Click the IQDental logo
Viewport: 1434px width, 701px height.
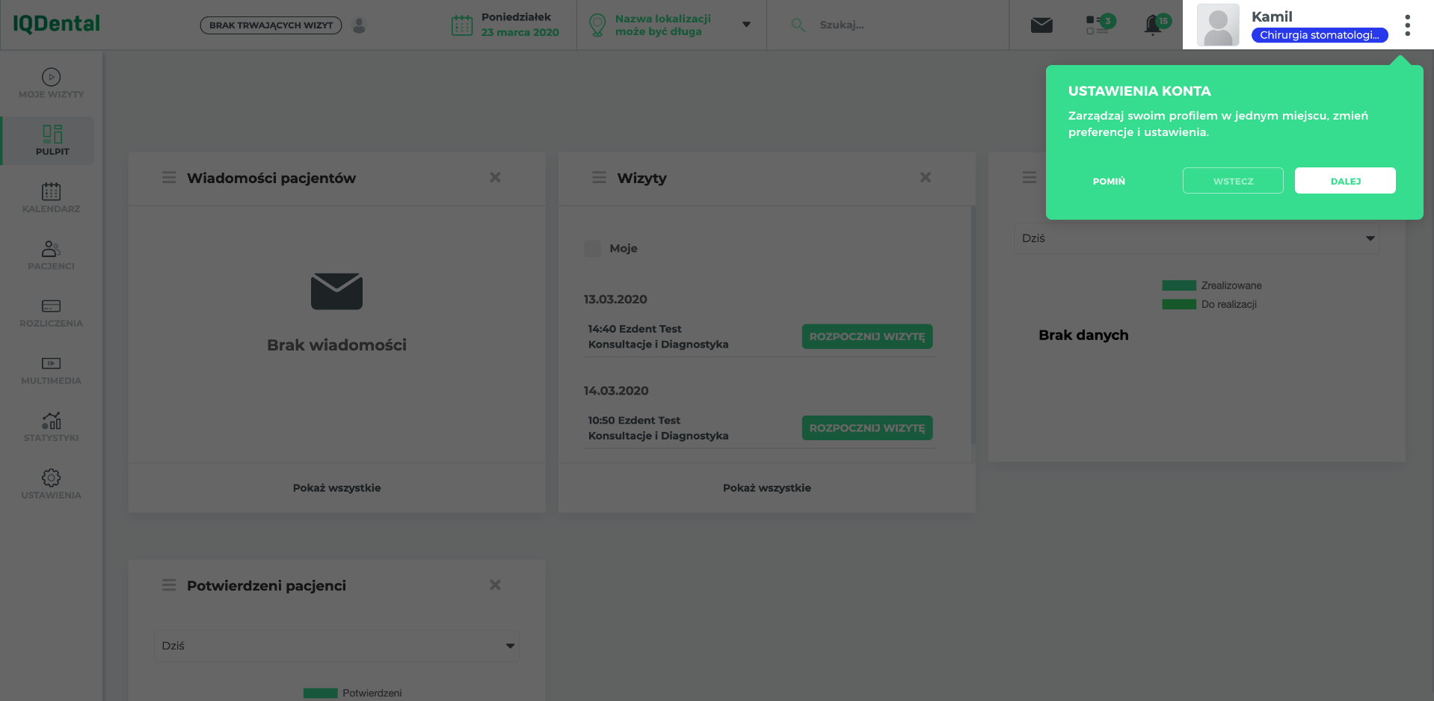[56, 24]
